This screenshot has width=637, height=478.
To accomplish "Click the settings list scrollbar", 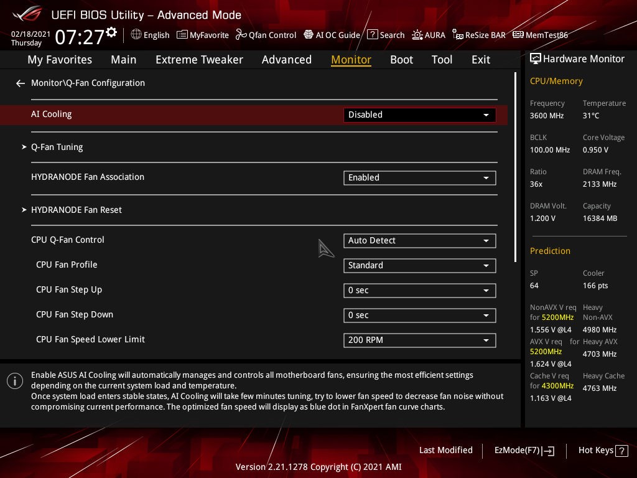I will [515, 167].
